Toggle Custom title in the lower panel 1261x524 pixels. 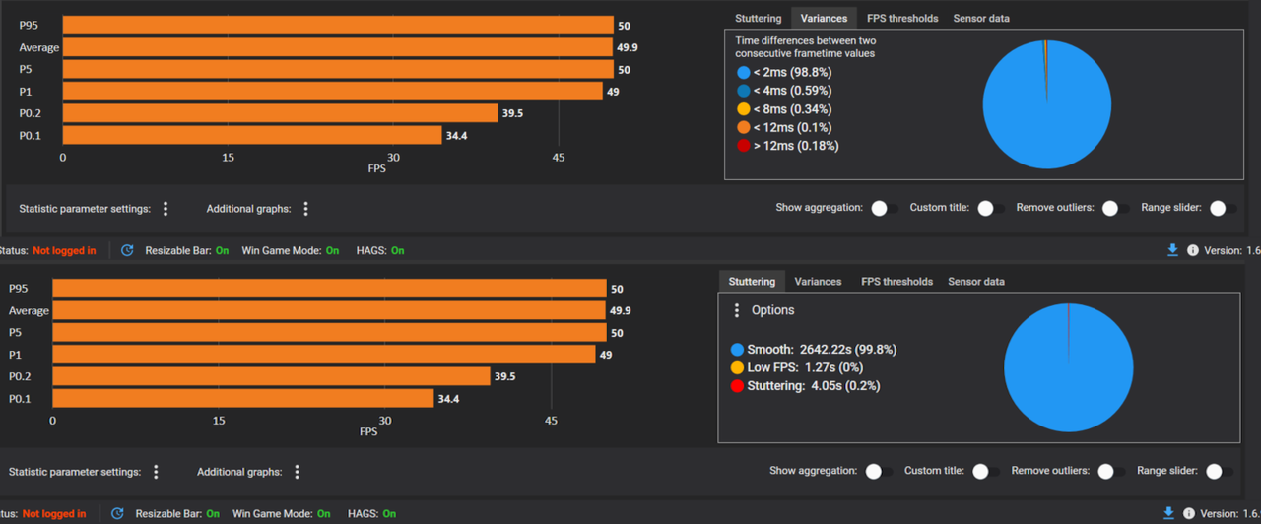(x=984, y=471)
